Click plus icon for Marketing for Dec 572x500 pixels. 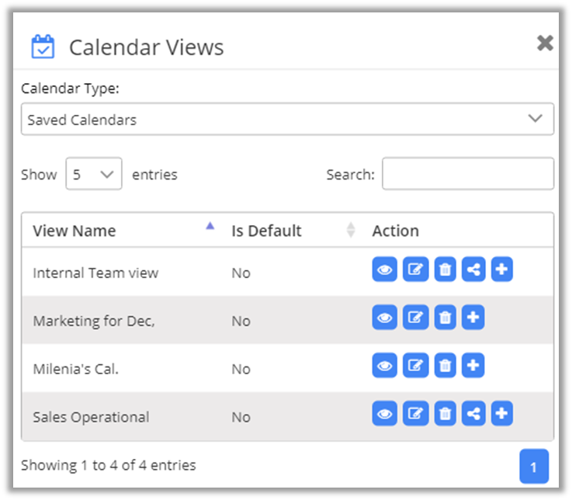(473, 318)
